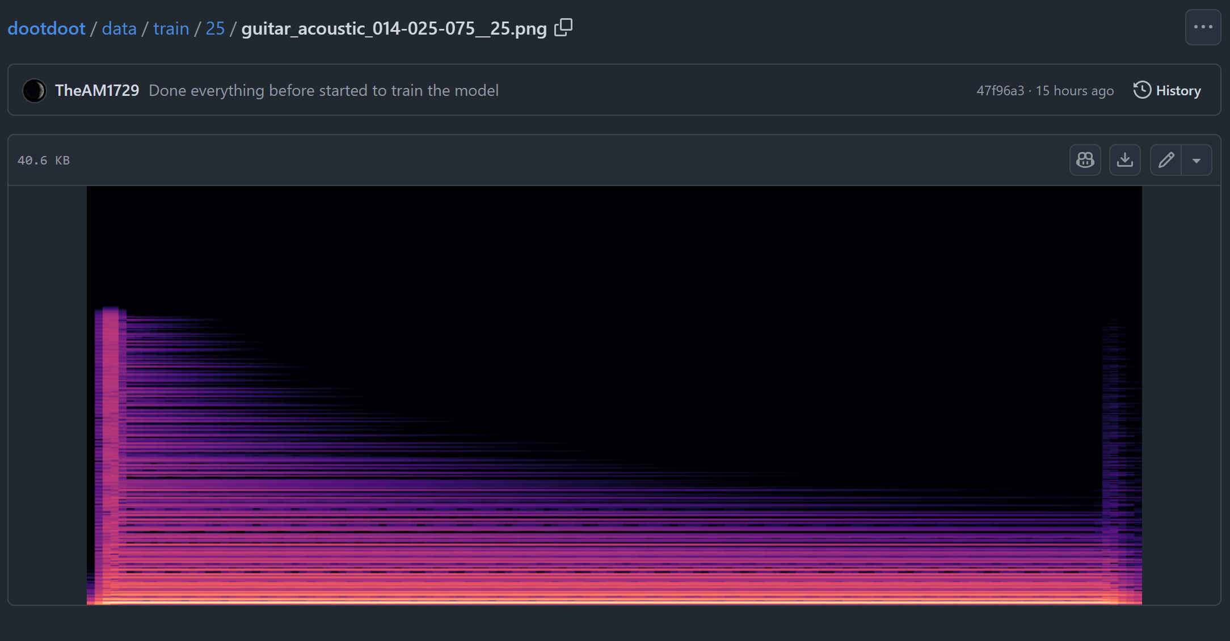Click the file name guitar_acoustic_014-025-075__25.png
The width and height of the screenshot is (1230, 641).
(x=394, y=28)
